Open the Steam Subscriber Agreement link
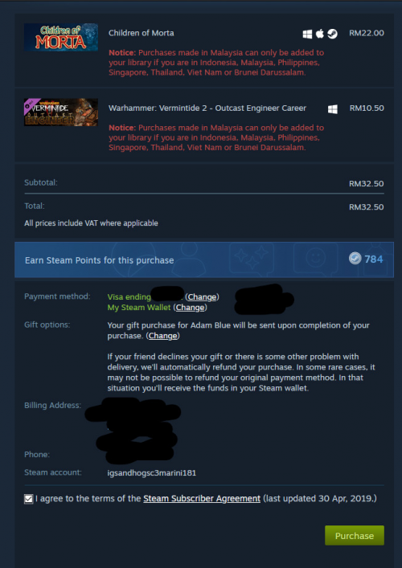Image resolution: width=402 pixels, height=568 pixels. pyautogui.click(x=202, y=499)
